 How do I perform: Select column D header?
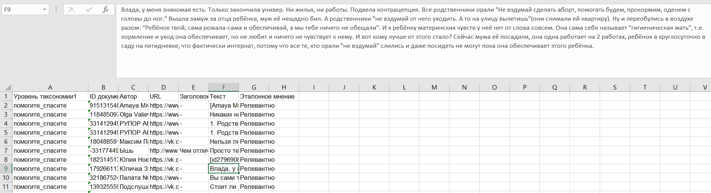coord(164,87)
